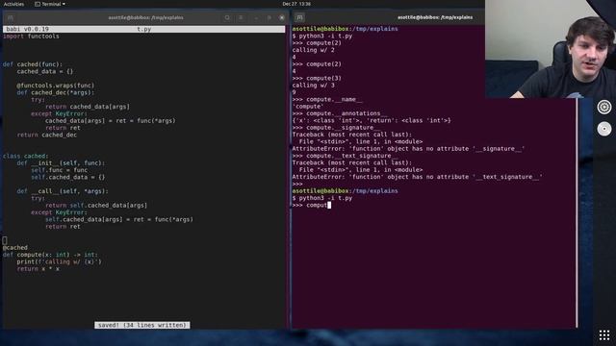
Task: Click the 'def compute(x: int) -> int:' line
Action: tap(50, 255)
